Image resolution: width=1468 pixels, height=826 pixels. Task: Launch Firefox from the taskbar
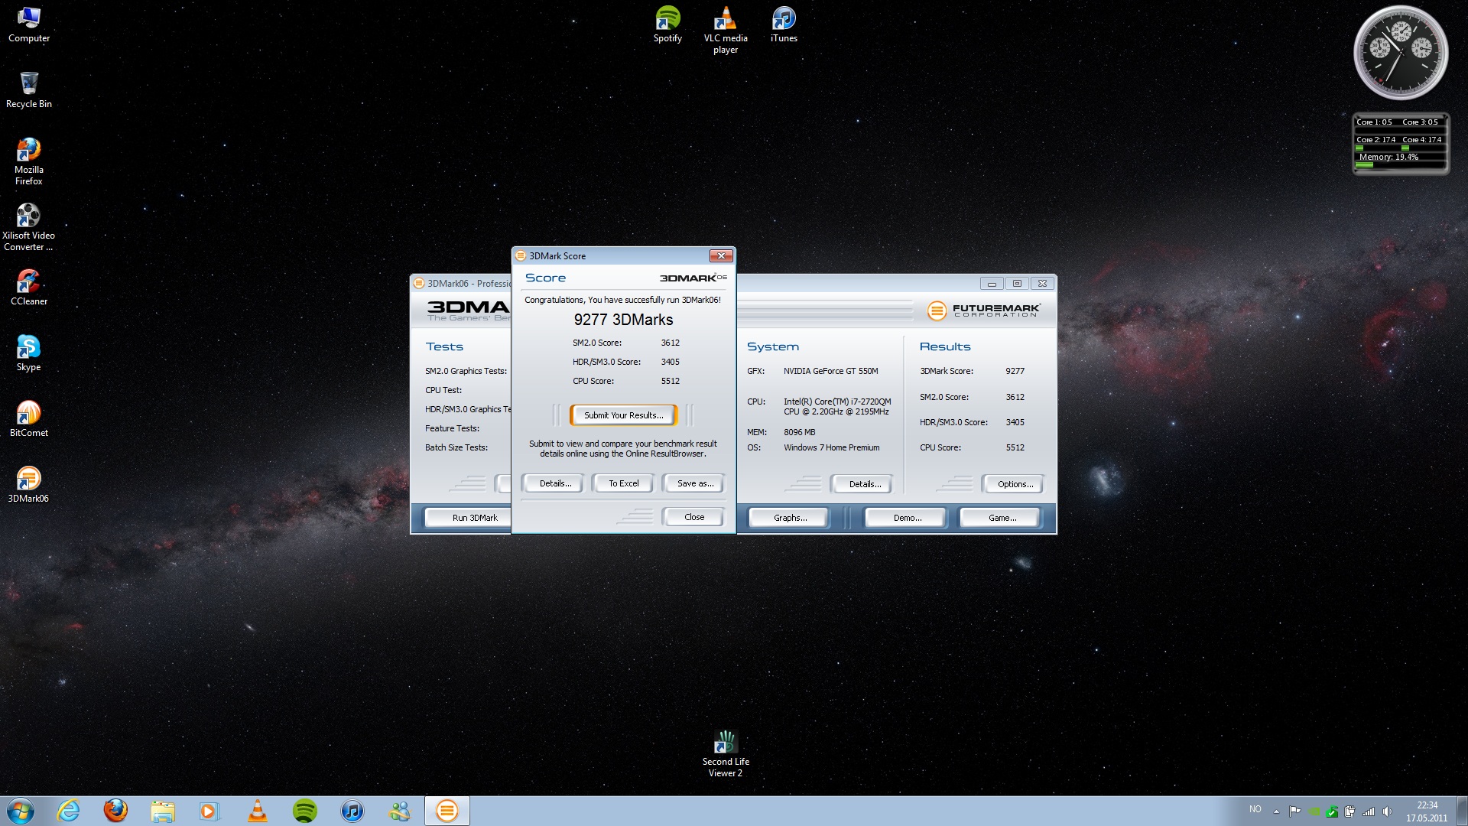point(115,811)
